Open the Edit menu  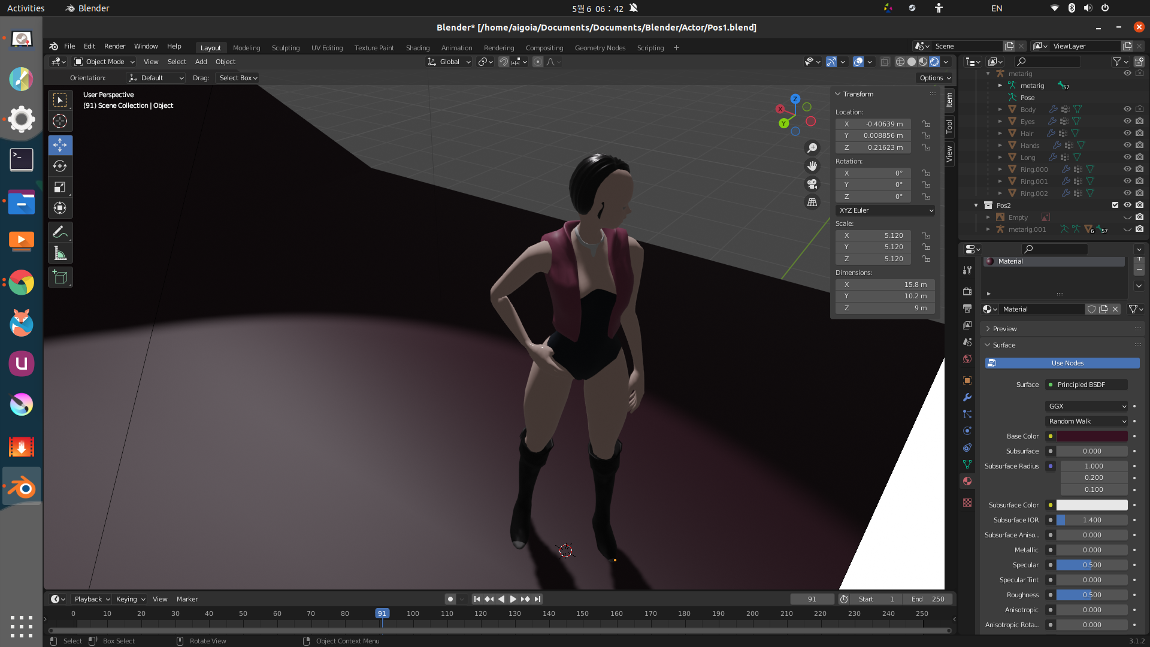(89, 46)
